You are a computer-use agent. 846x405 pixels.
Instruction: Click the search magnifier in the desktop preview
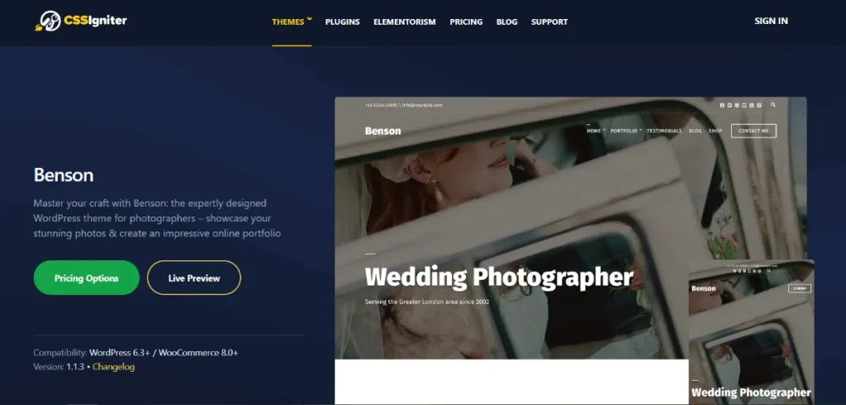772,105
